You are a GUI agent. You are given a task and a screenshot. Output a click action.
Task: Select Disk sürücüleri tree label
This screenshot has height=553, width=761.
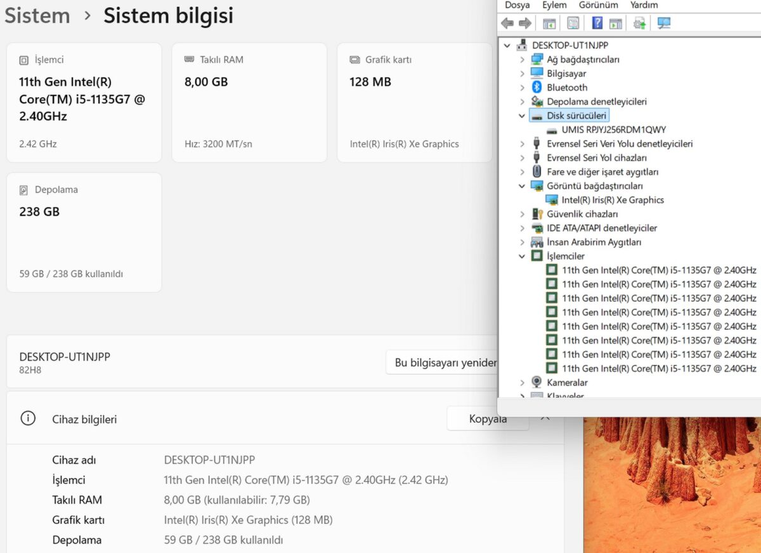(576, 116)
